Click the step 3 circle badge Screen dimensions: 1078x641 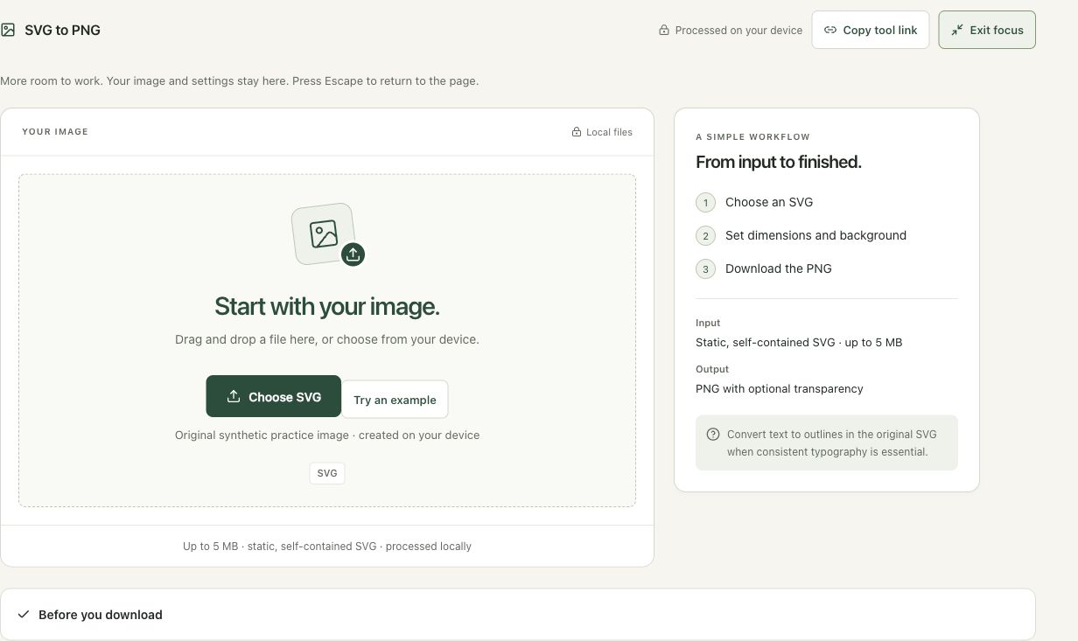click(705, 268)
